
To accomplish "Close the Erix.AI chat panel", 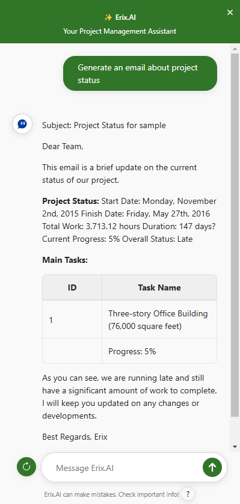I will pos(230,13).
